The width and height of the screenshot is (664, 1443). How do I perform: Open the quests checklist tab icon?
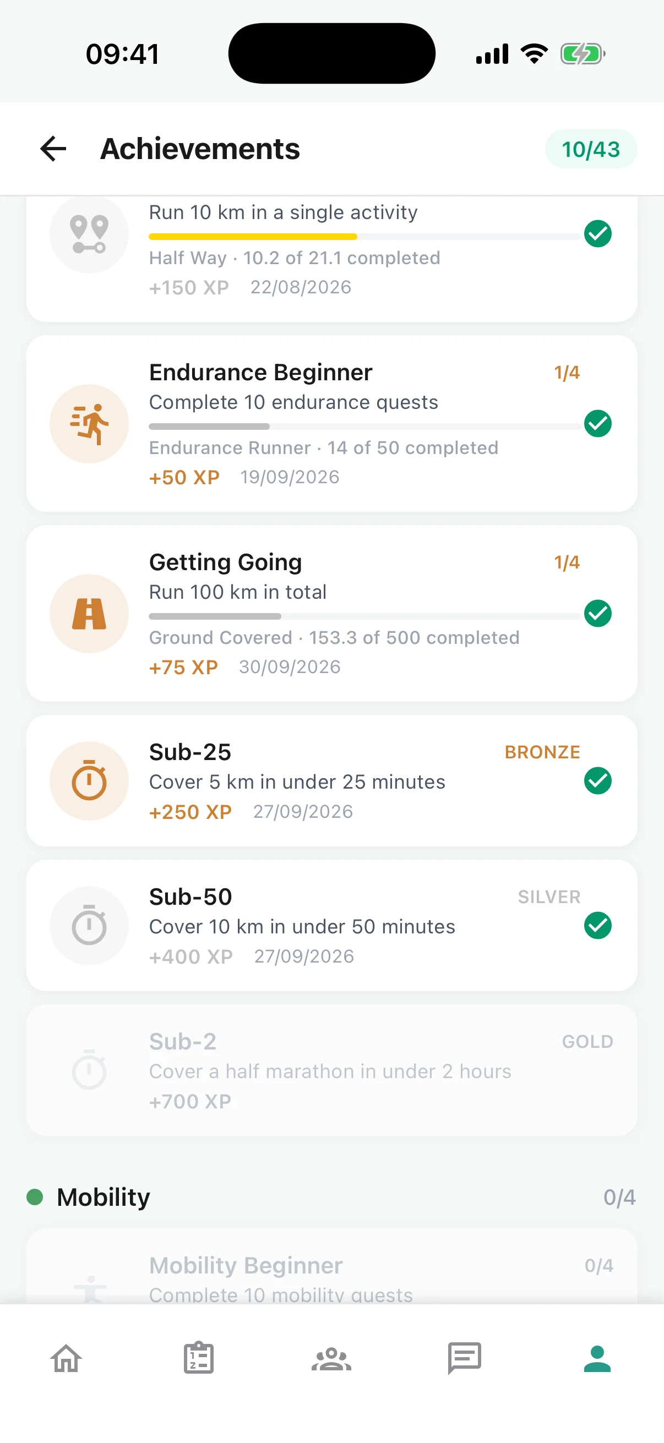pos(199,1358)
